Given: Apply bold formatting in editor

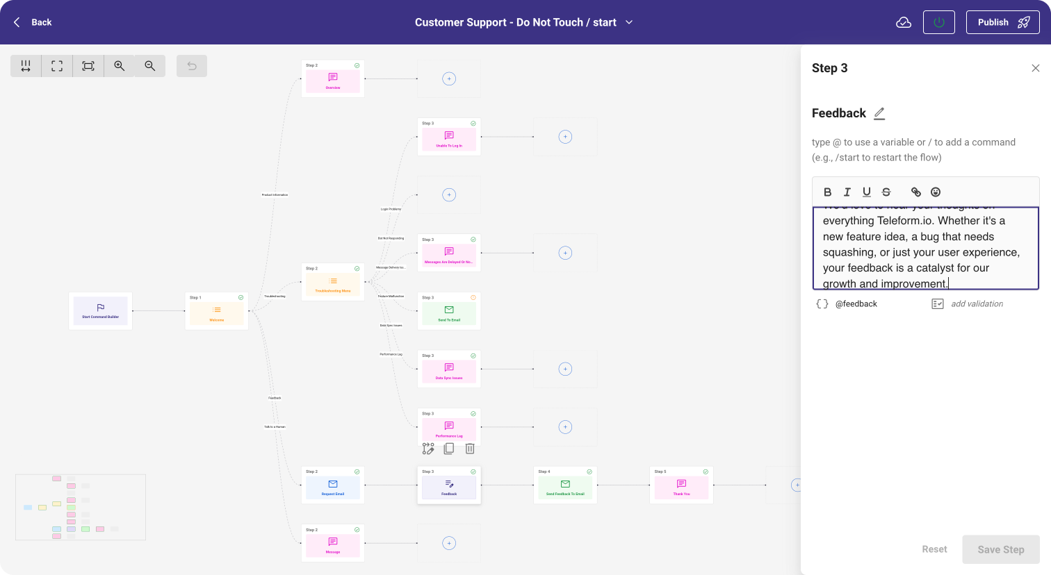Looking at the screenshot, I should pyautogui.click(x=827, y=192).
